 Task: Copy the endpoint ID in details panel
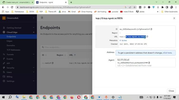(151, 29)
